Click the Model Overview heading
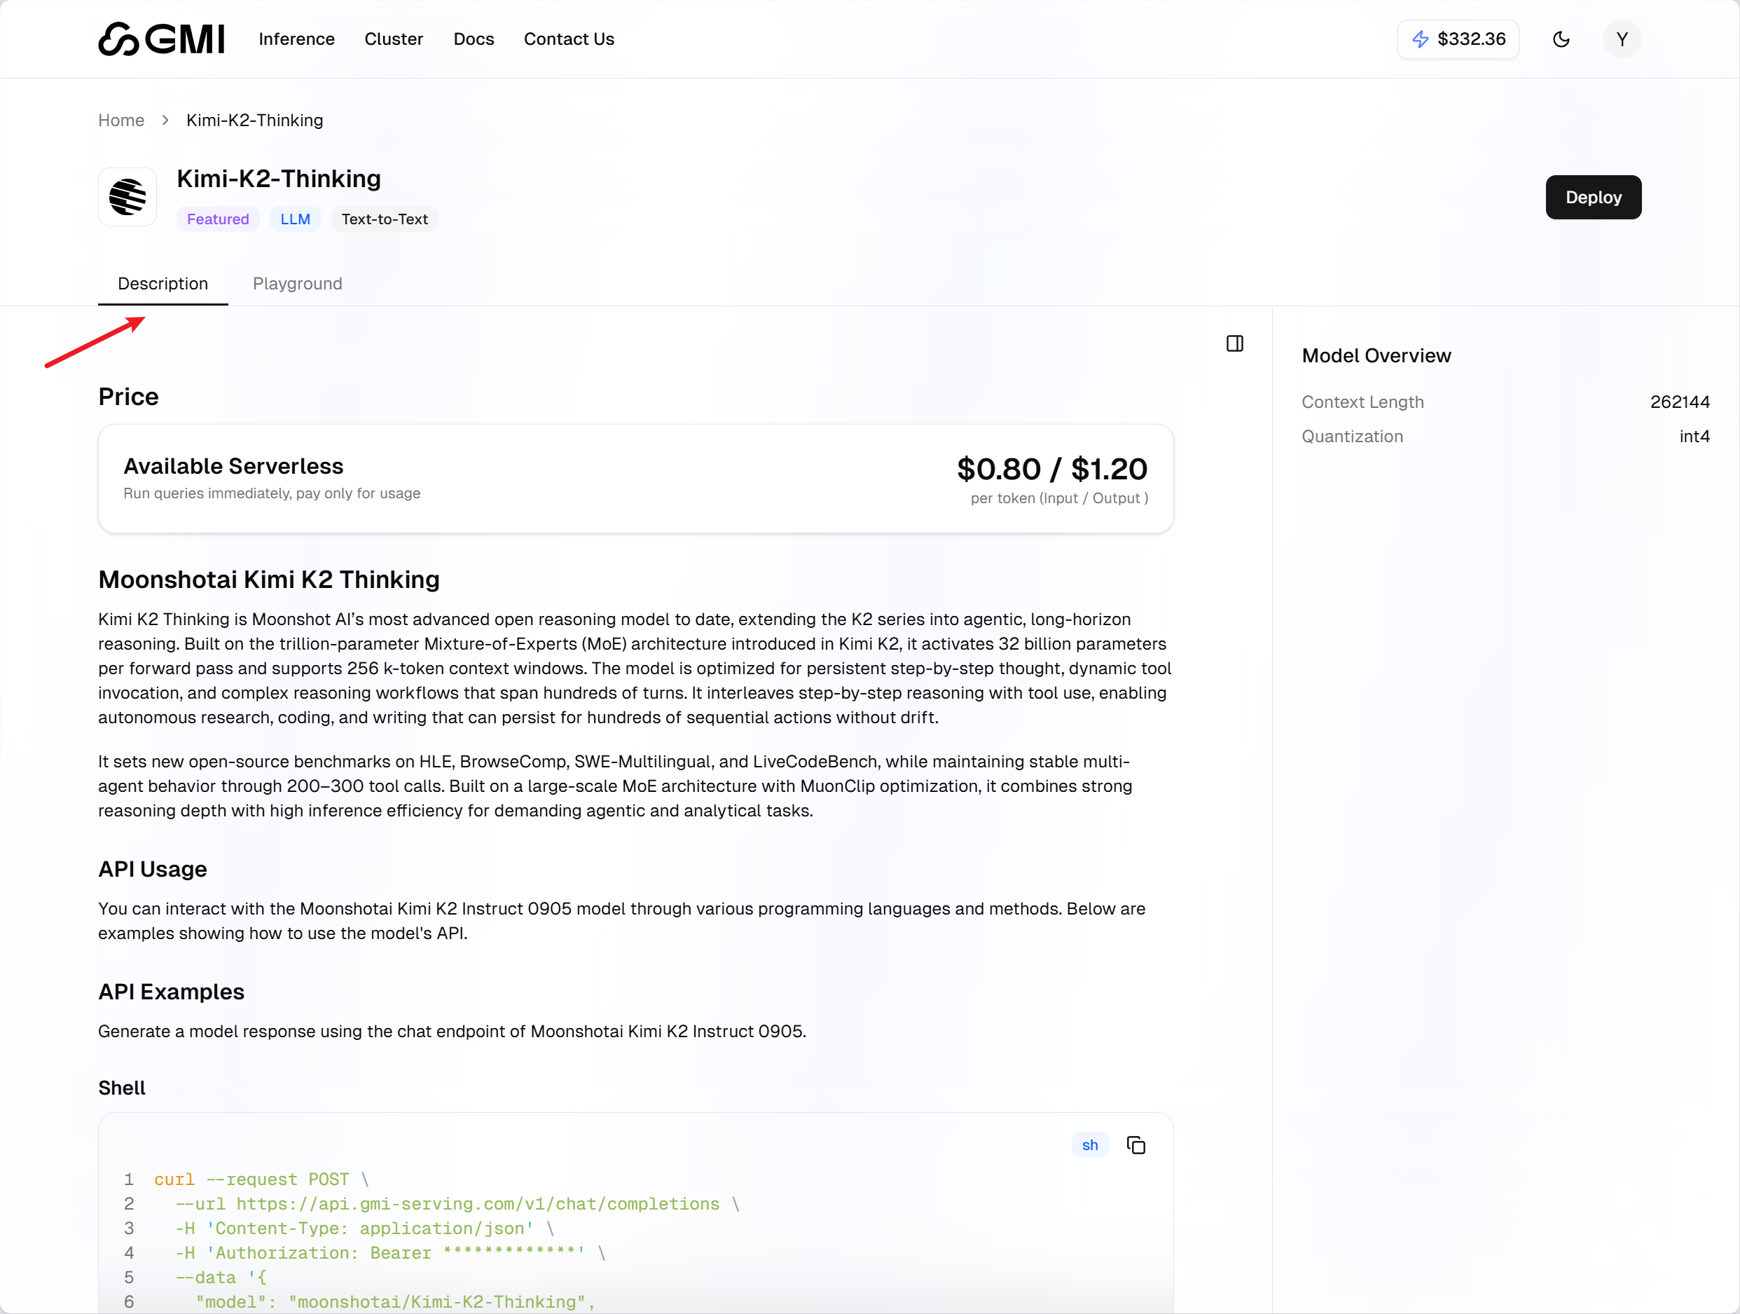Viewport: 1740px width, 1314px height. point(1376,355)
